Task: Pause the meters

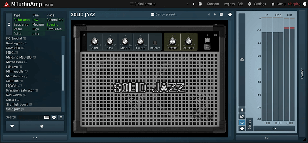Action: [242, 110]
